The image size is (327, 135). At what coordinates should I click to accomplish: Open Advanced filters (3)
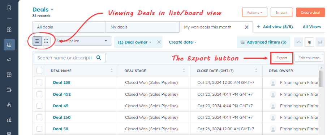tap(264, 42)
